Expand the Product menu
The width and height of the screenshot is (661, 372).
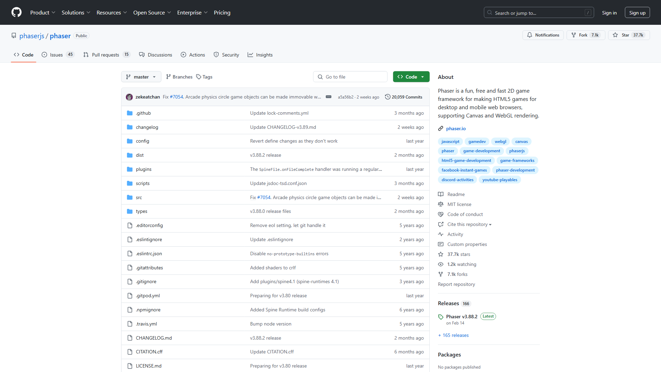[43, 13]
